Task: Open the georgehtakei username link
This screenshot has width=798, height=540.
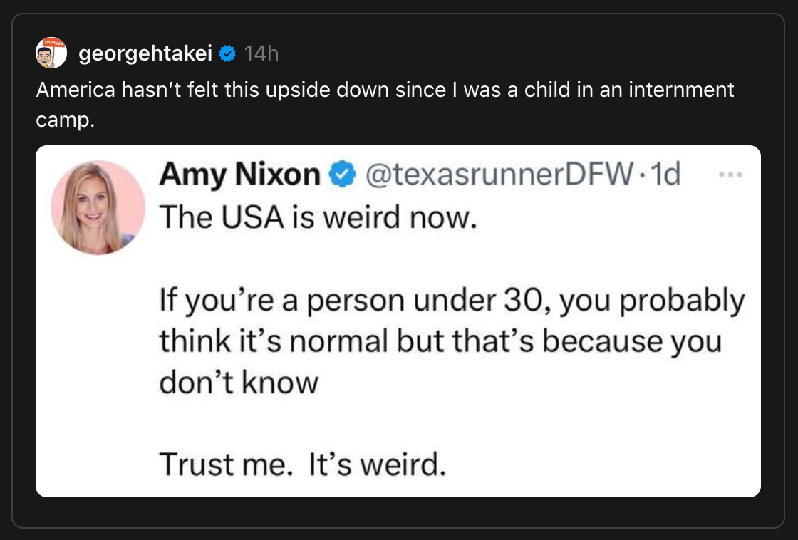Action: pos(145,53)
